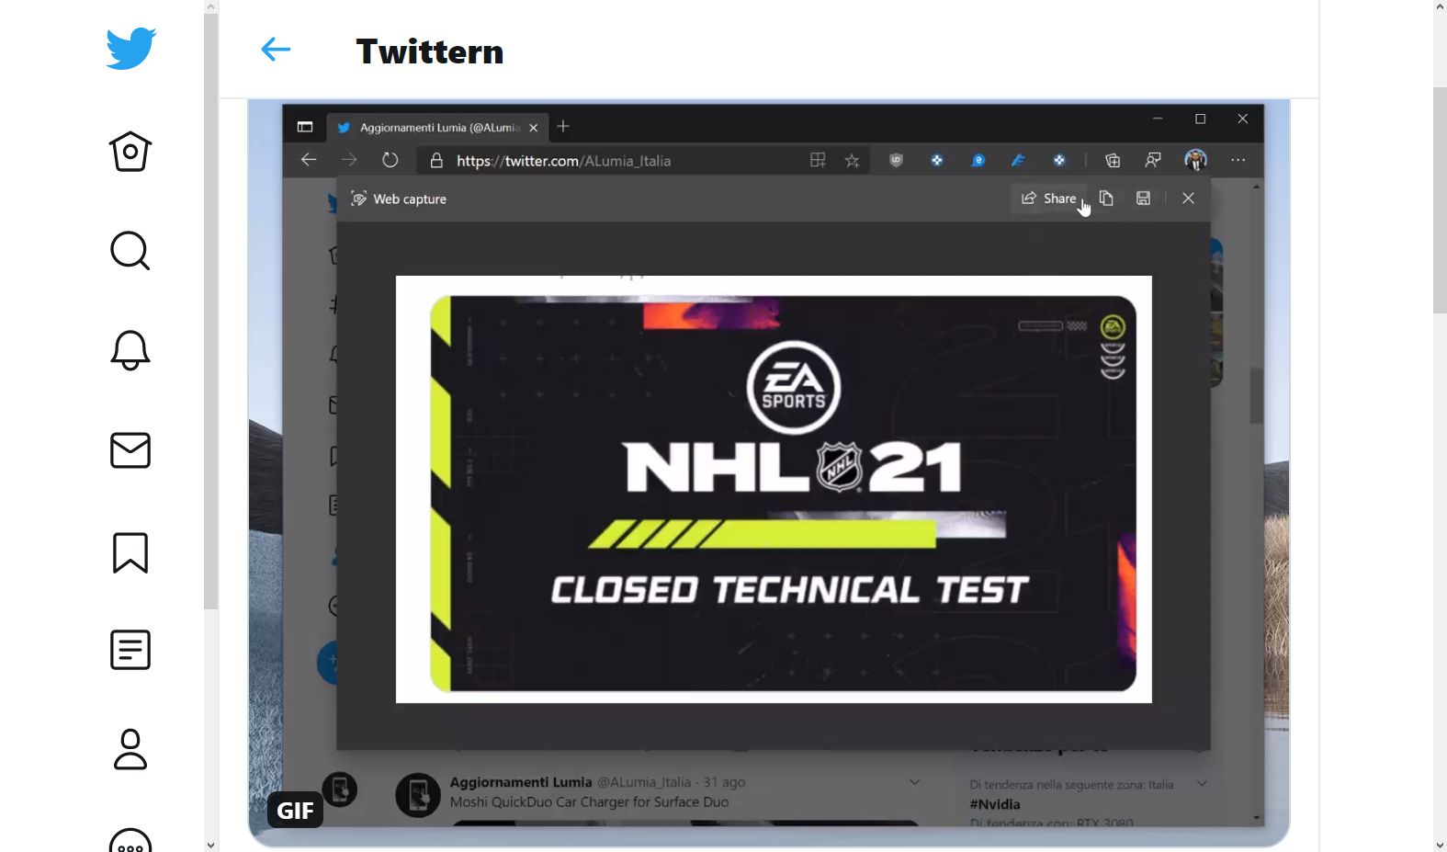The width and height of the screenshot is (1447, 852).
Task: Close the Aggiornamenti Lumia tab in Edge capture
Action: pyautogui.click(x=534, y=128)
